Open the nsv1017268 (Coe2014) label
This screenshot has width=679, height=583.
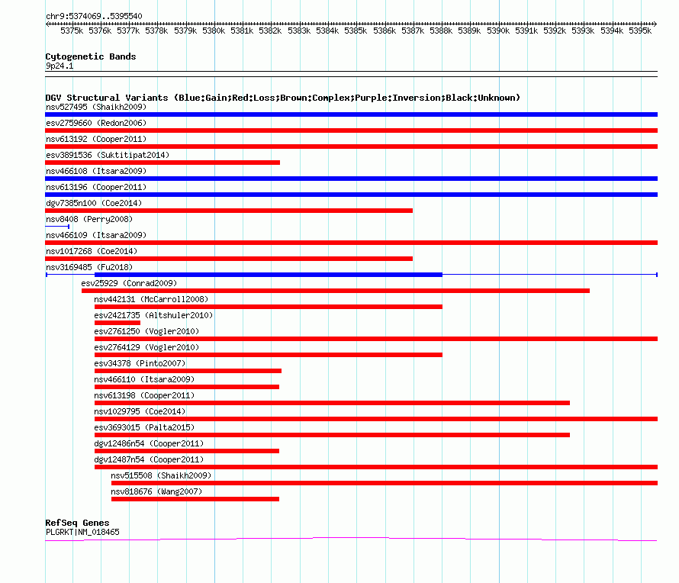point(92,251)
